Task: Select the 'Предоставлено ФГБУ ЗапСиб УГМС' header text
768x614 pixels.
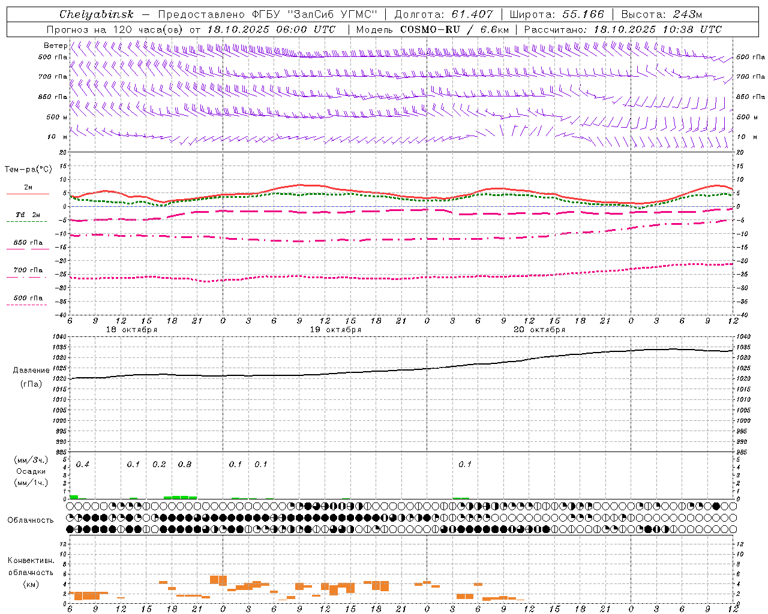Action: coord(268,14)
